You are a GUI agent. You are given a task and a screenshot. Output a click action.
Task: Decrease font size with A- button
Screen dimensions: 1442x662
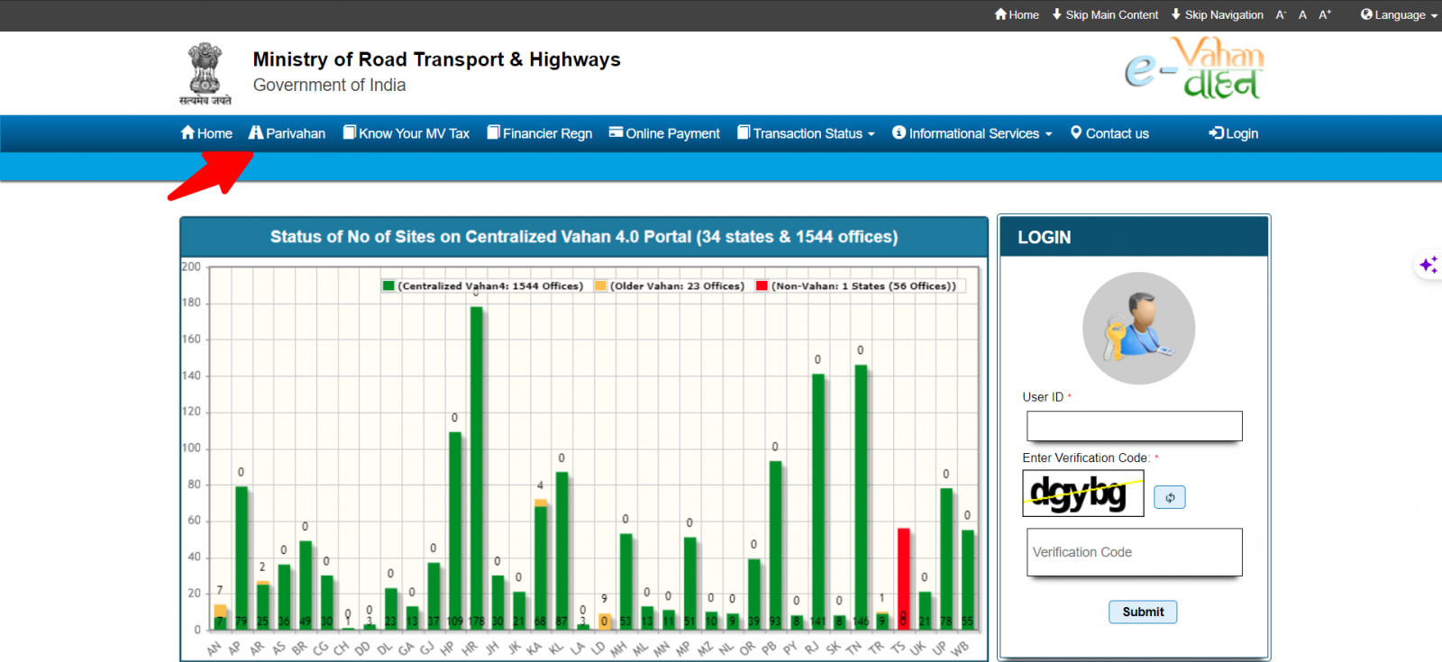click(1281, 14)
